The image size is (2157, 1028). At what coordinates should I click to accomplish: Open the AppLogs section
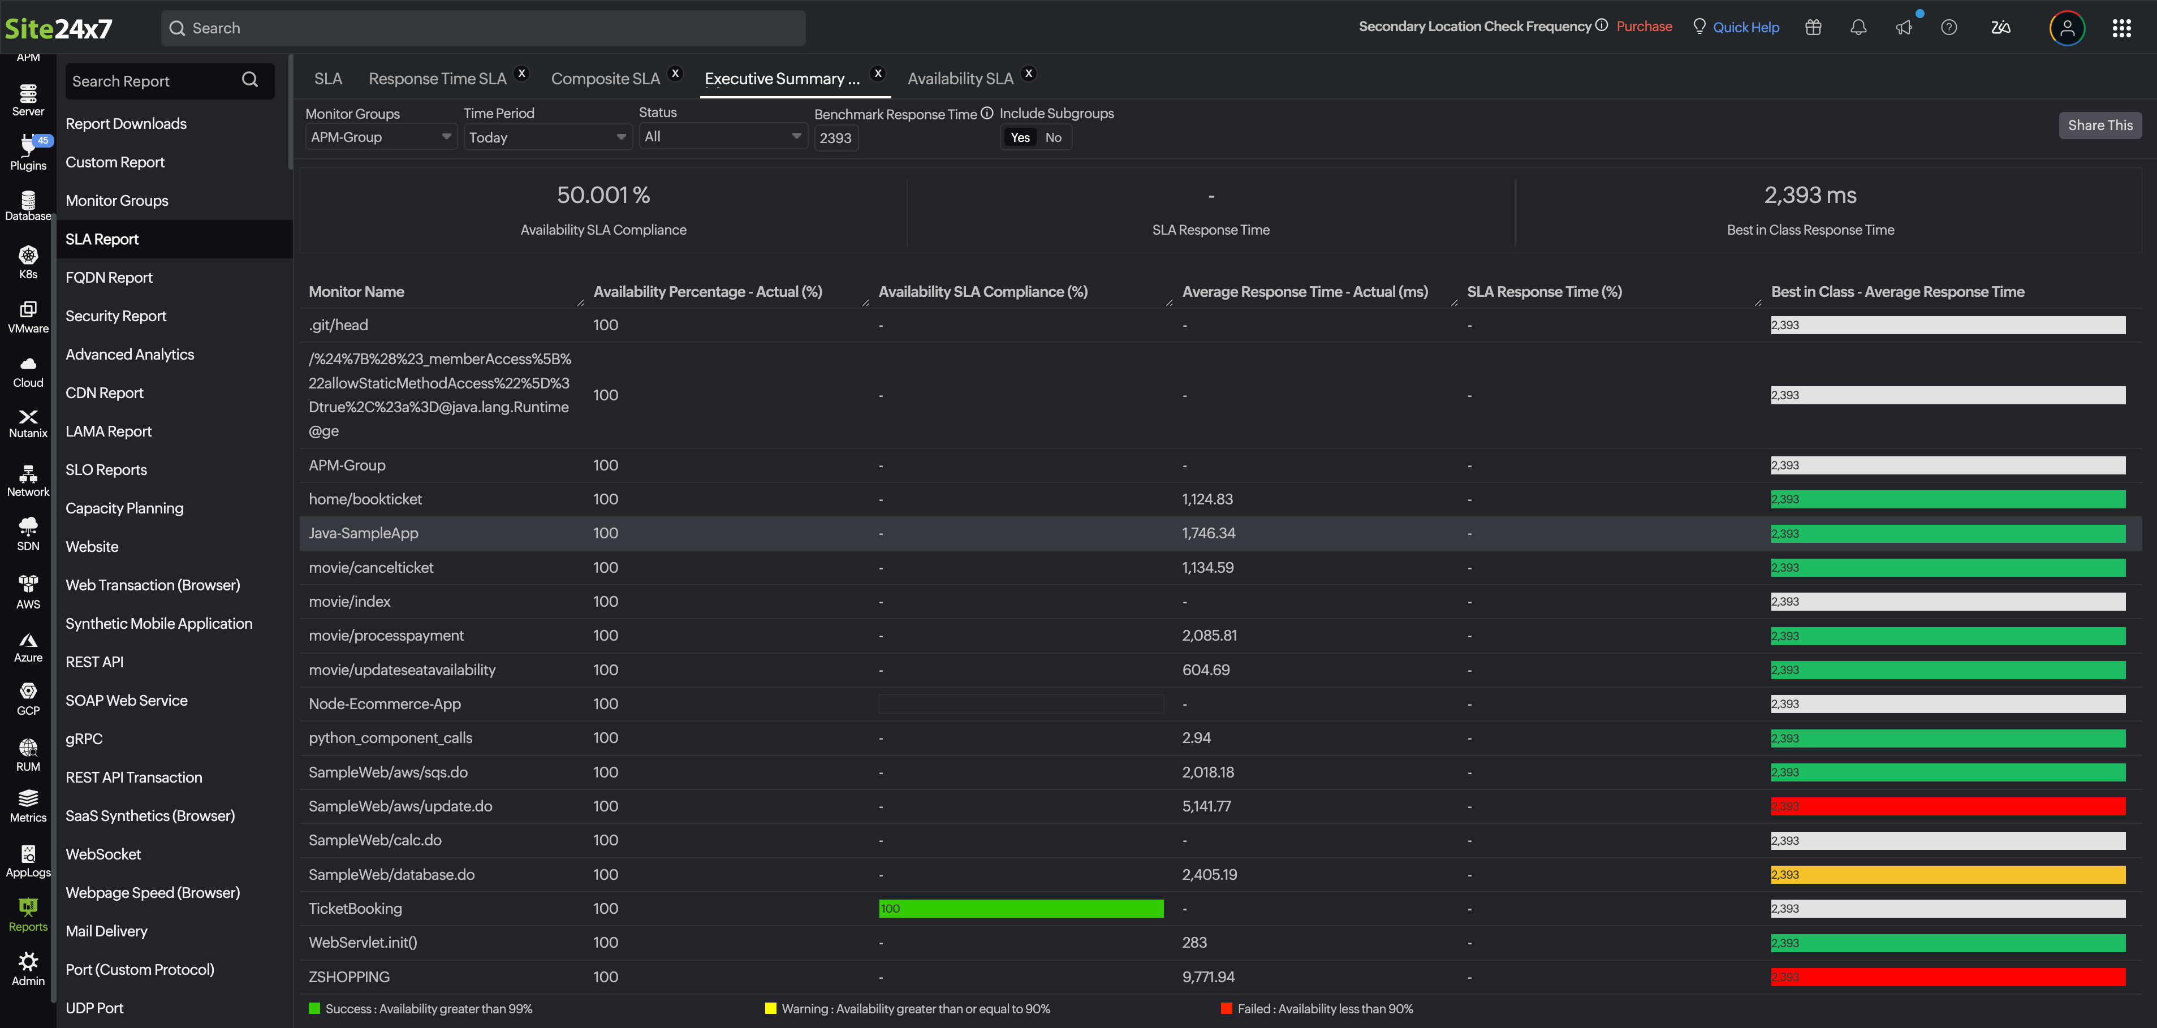click(28, 859)
